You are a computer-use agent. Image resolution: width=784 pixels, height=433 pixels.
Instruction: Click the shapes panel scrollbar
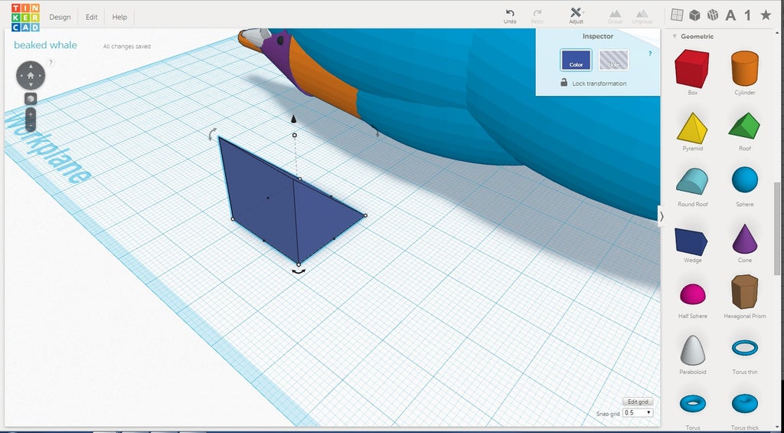(776, 228)
